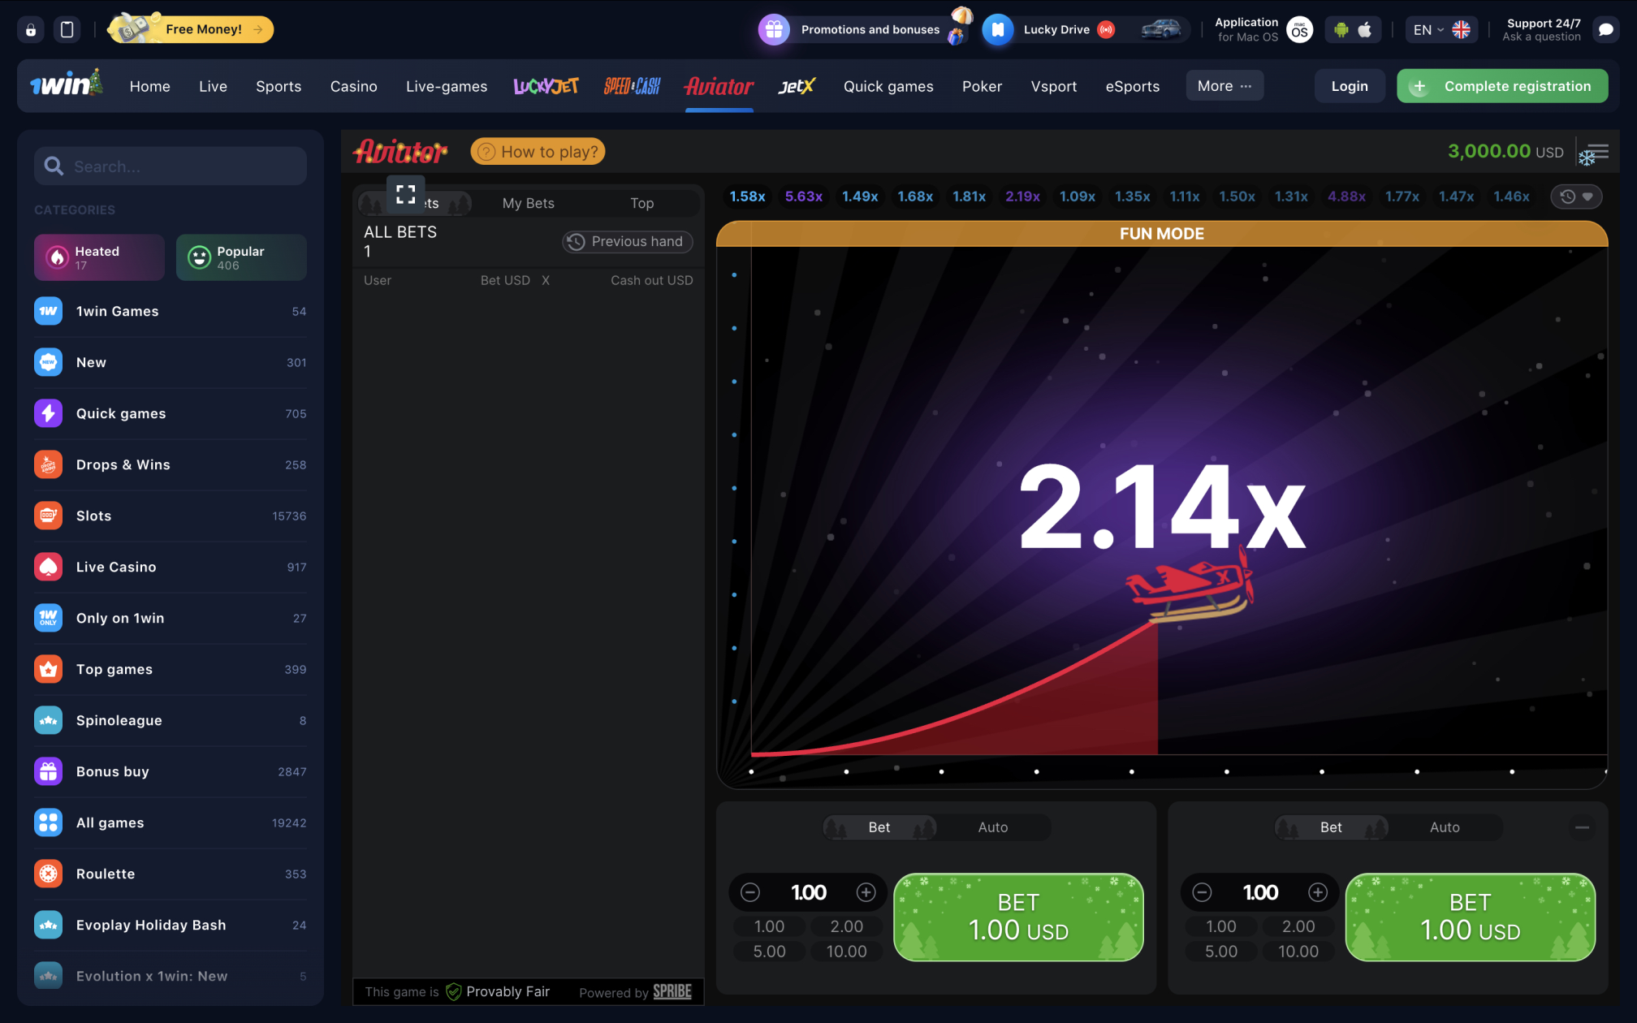Click the Promotions and bonuses gift icon
The height and width of the screenshot is (1023, 1637).
(773, 28)
